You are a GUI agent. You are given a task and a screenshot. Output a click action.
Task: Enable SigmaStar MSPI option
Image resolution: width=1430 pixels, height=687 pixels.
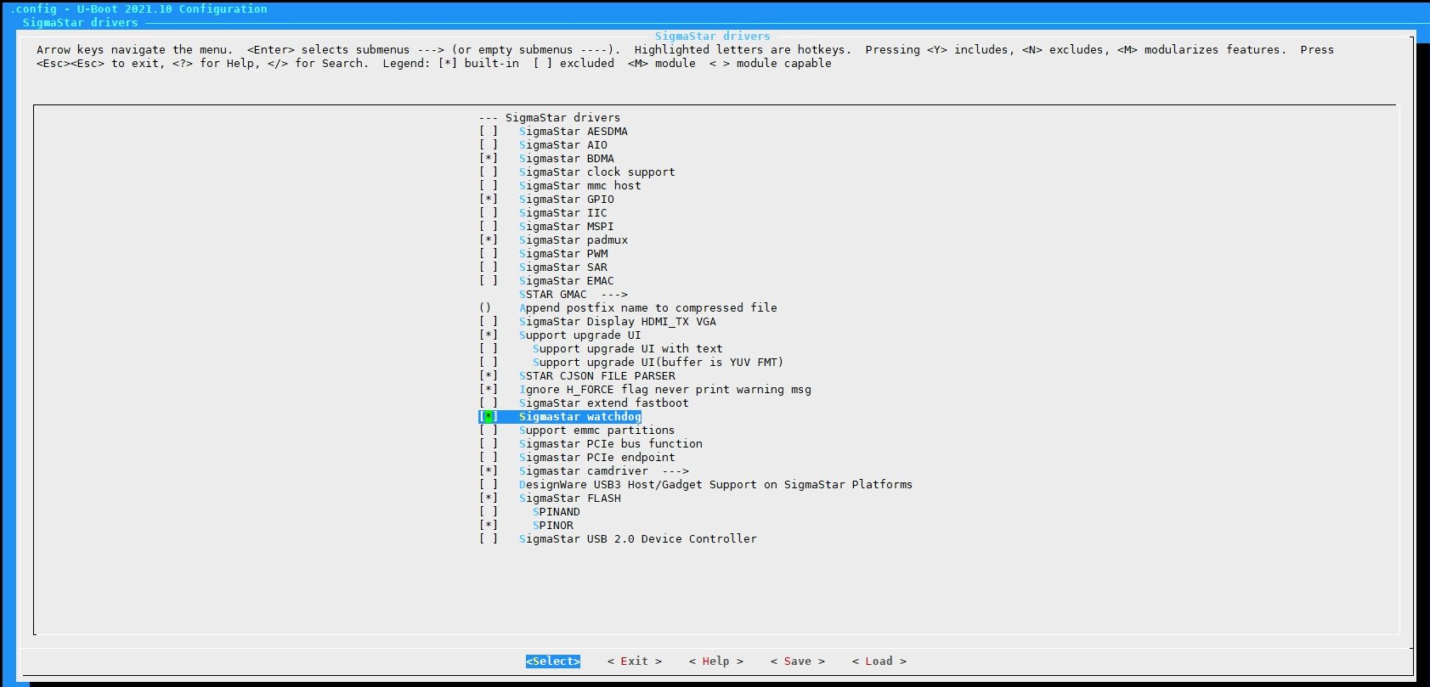click(x=546, y=227)
